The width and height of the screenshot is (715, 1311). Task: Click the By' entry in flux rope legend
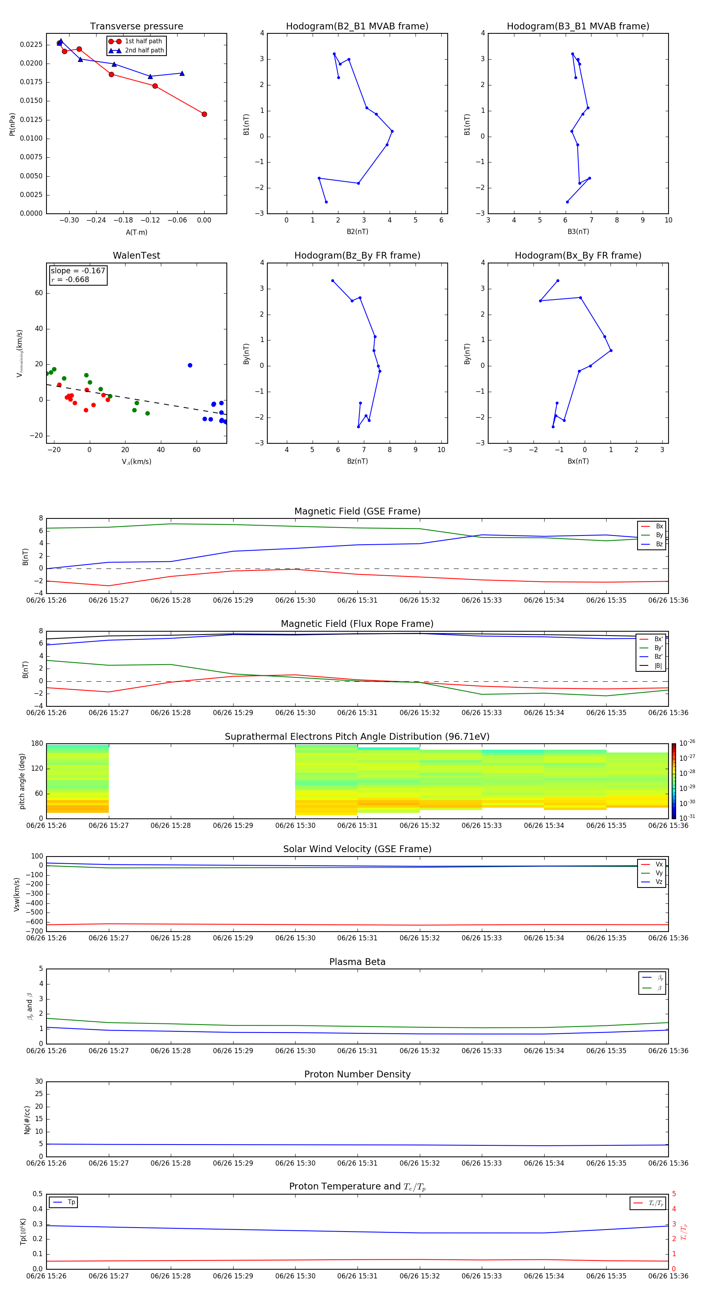tap(651, 648)
